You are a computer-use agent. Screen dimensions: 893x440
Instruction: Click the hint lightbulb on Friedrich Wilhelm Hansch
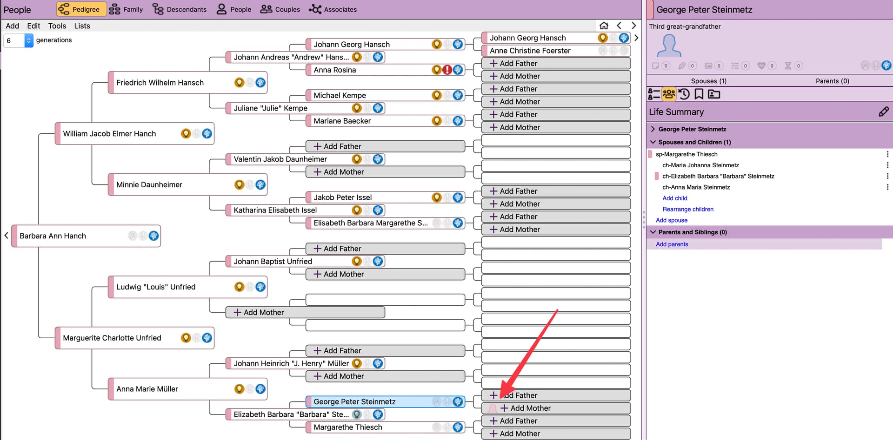[x=239, y=83]
